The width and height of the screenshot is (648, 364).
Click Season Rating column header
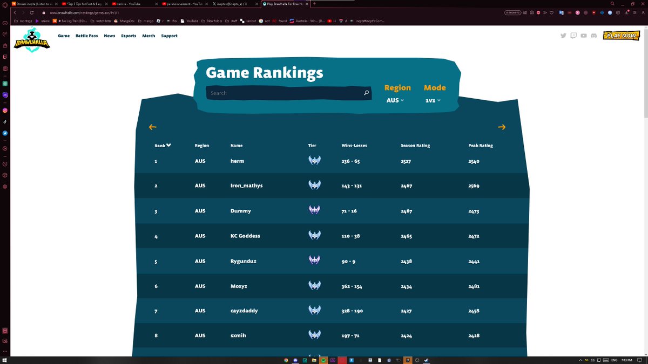coord(415,146)
